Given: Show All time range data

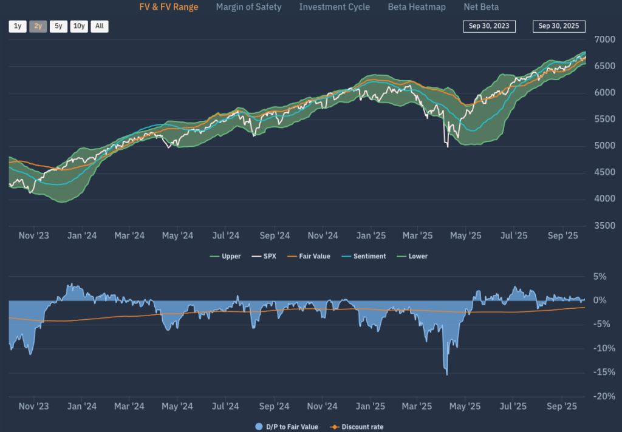Looking at the screenshot, I should click(100, 26).
